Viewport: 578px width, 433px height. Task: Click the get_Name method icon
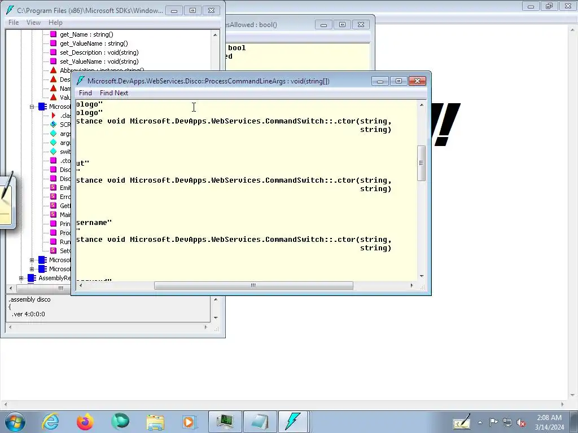tap(54, 34)
